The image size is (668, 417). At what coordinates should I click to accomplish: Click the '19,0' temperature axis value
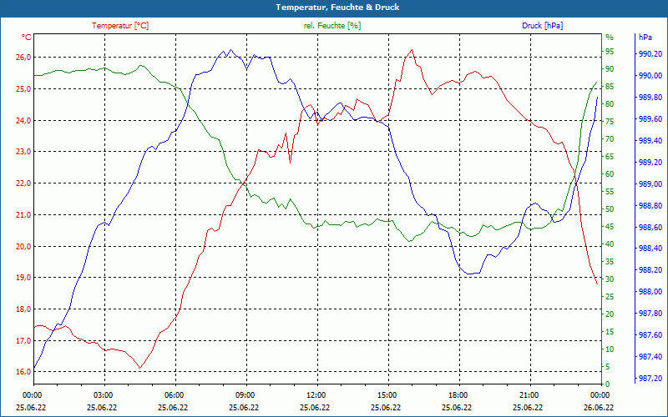click(x=23, y=278)
